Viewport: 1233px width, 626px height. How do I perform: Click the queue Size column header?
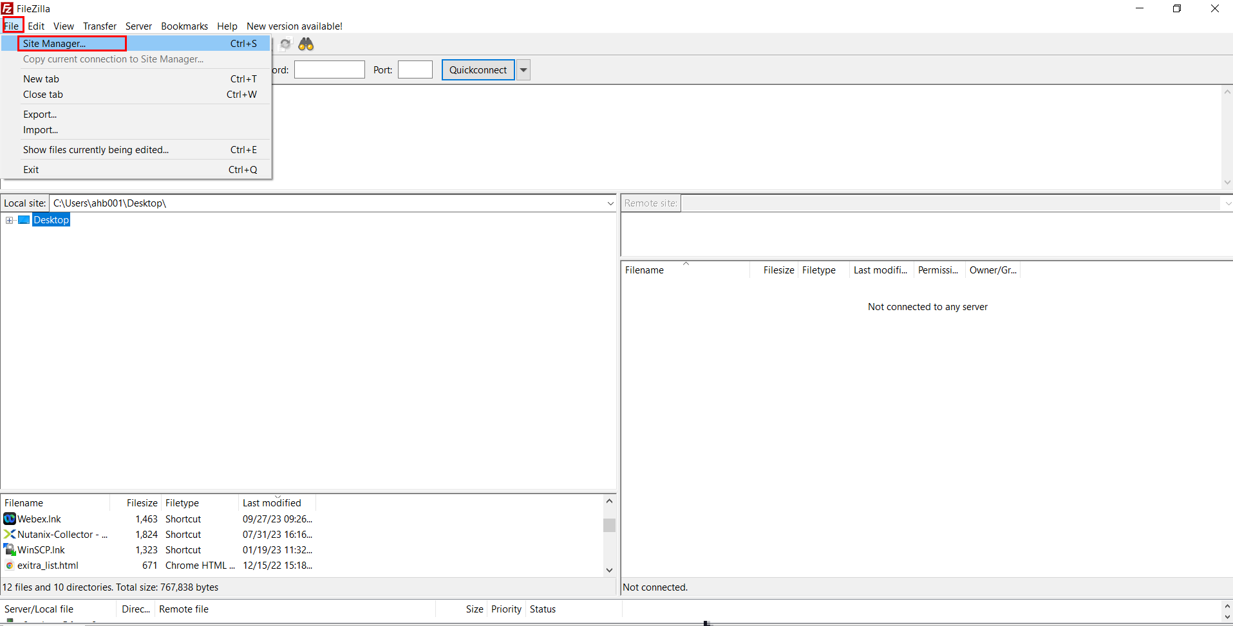tap(461, 609)
